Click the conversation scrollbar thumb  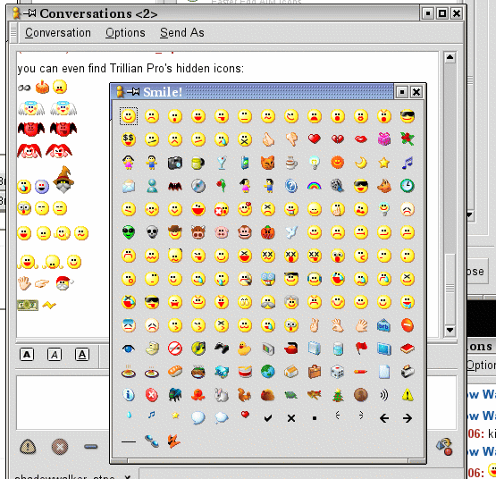(x=450, y=289)
